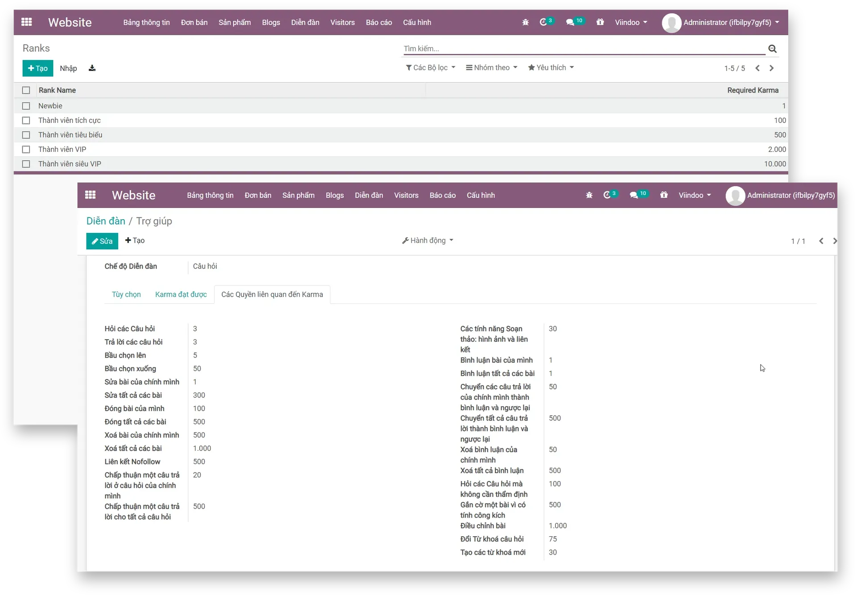Sort by Required Karma column header
Screen dimensions: 856x612
(753, 90)
